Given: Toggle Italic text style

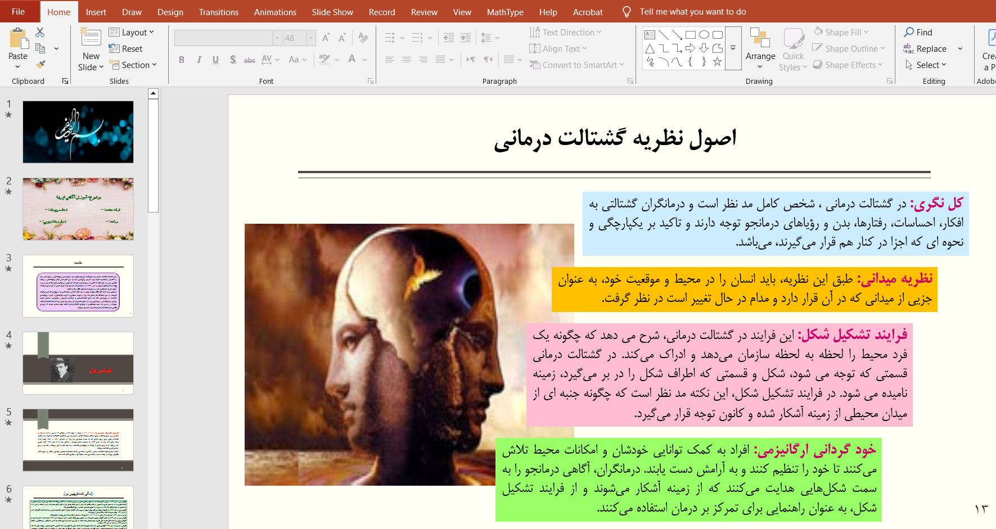Looking at the screenshot, I should (199, 60).
